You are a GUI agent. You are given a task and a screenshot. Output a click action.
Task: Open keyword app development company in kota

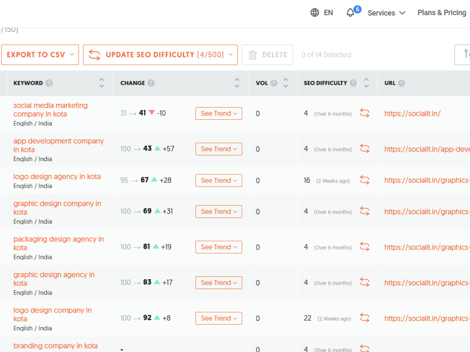[x=58, y=145]
